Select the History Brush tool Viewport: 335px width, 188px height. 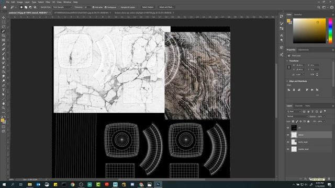point(3,63)
